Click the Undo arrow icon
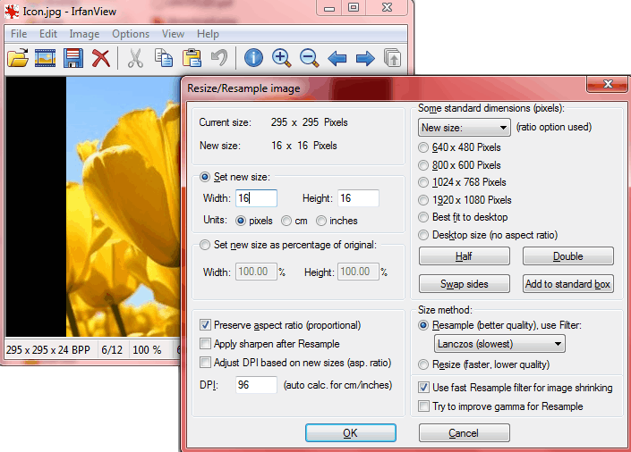631x452 pixels. pos(219,59)
